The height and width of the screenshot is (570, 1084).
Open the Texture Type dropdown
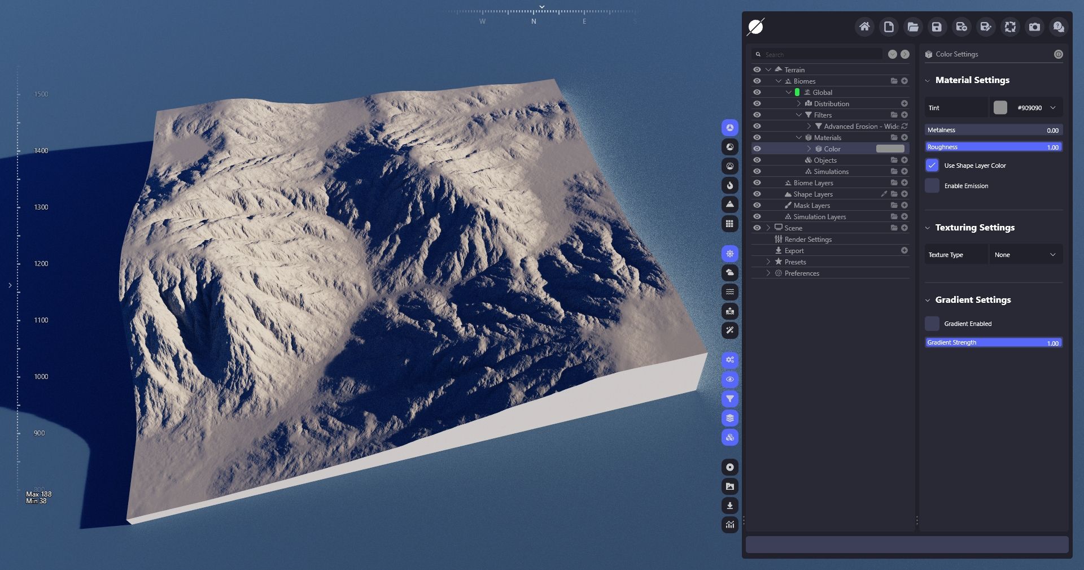[1025, 255]
